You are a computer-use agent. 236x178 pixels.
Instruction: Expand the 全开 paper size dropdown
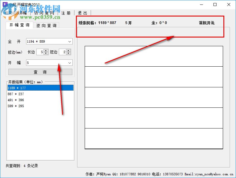coord(70,41)
